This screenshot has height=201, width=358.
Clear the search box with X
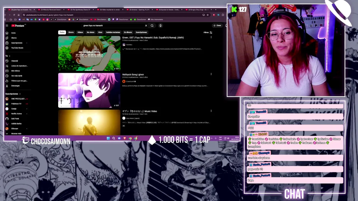[146, 26]
